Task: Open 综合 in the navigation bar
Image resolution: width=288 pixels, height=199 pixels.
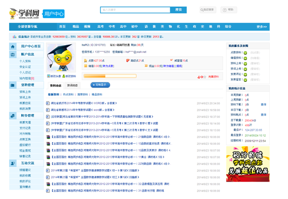Action: point(228,26)
